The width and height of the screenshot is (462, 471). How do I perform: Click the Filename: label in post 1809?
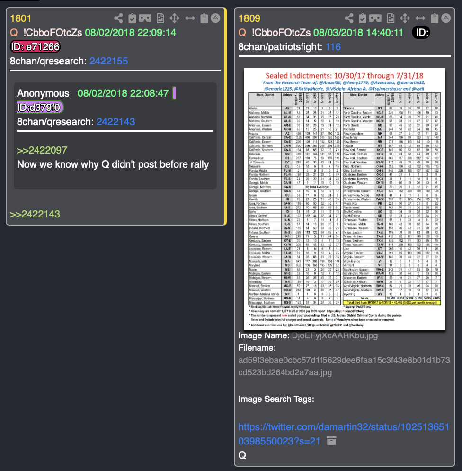[x=257, y=348]
